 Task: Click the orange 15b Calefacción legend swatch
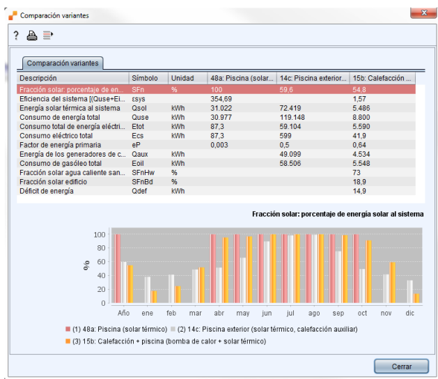click(69, 341)
